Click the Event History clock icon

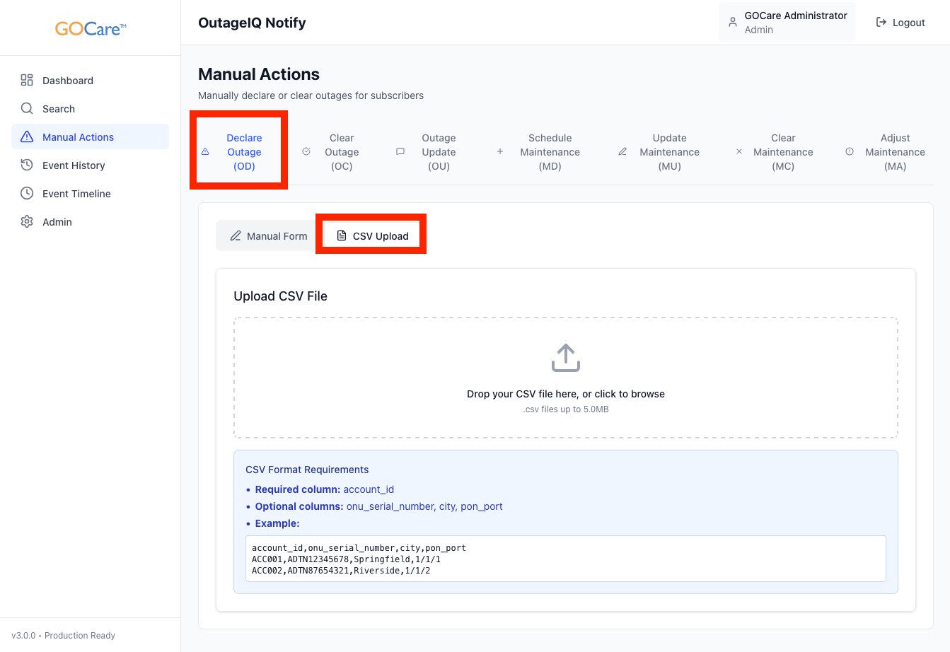[x=27, y=165]
